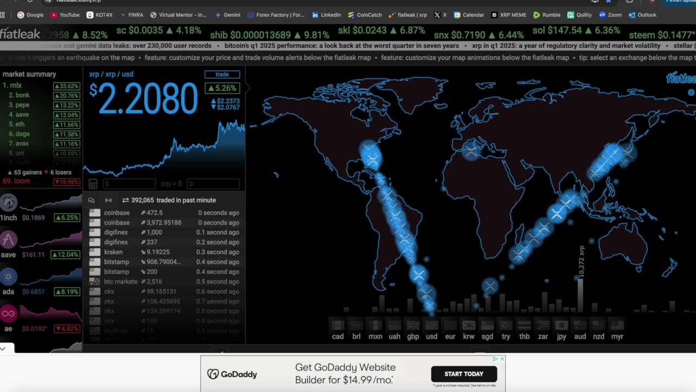Select avax in market summary
This screenshot has height=392, width=696.
click(41, 144)
